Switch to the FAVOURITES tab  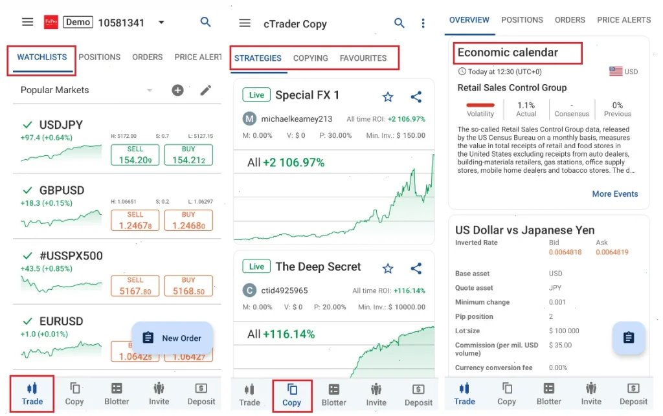[365, 58]
